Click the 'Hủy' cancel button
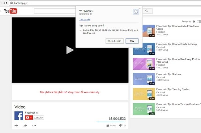The width and height of the screenshot is (201, 133). (132, 41)
